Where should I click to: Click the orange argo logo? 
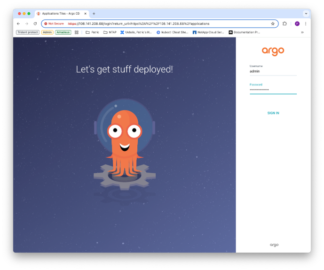click(273, 51)
